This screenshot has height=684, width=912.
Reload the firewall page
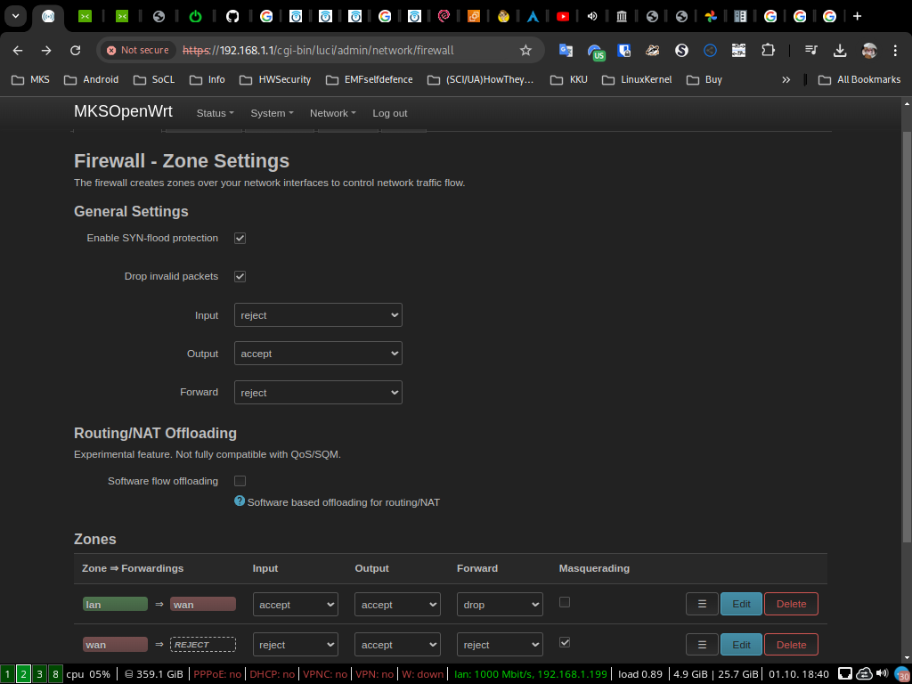pyautogui.click(x=75, y=51)
